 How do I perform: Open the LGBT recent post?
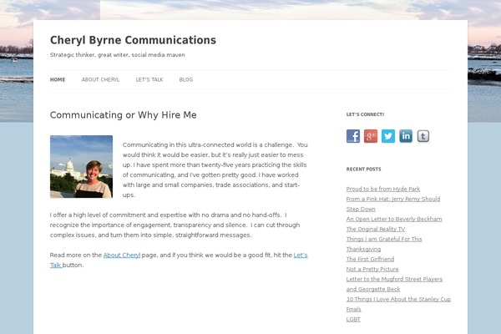pyautogui.click(x=353, y=319)
